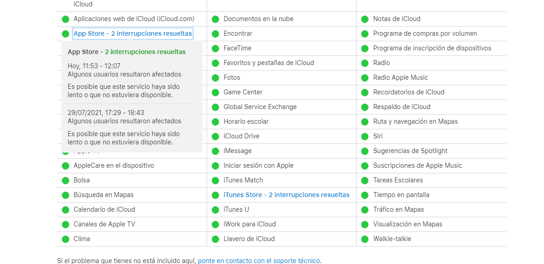Click green status dot beside Respaldo de iCloud

(365, 107)
